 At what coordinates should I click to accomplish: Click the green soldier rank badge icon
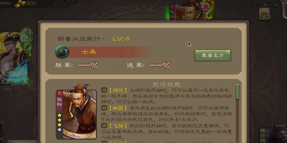pyautogui.click(x=62, y=51)
